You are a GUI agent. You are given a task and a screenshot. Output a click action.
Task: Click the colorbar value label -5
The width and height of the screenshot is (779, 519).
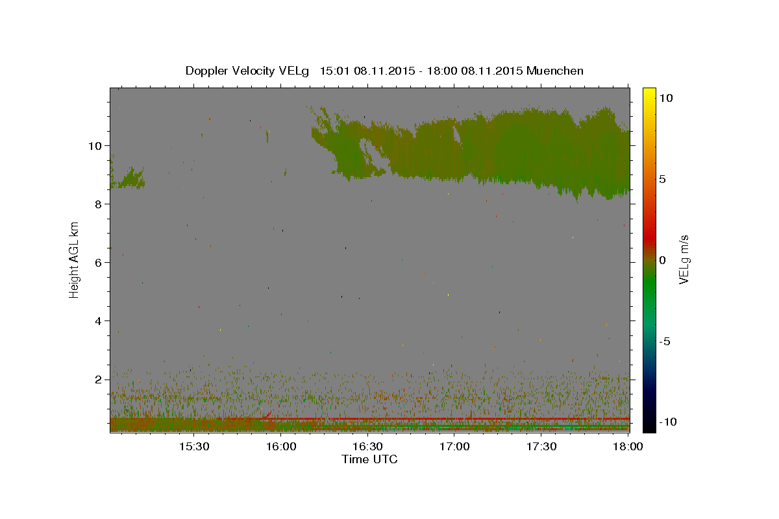click(665, 341)
